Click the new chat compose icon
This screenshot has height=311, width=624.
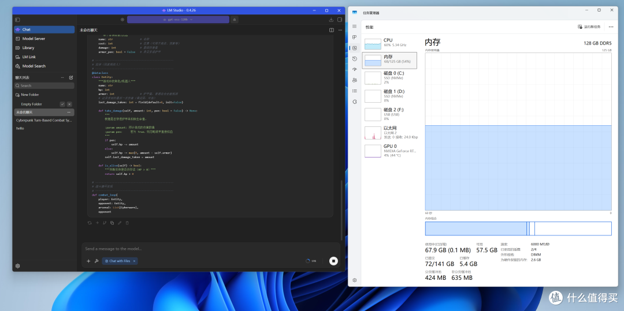(71, 77)
